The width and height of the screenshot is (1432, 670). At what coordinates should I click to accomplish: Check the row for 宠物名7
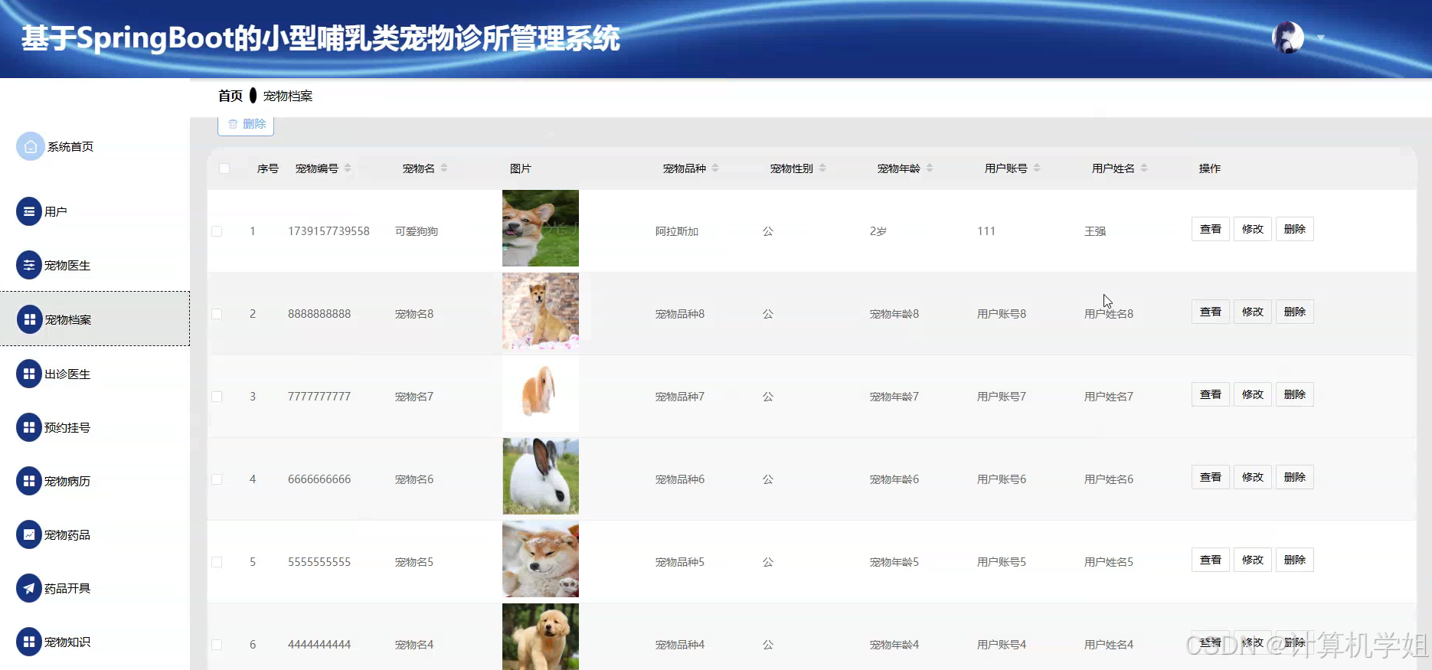tap(217, 397)
